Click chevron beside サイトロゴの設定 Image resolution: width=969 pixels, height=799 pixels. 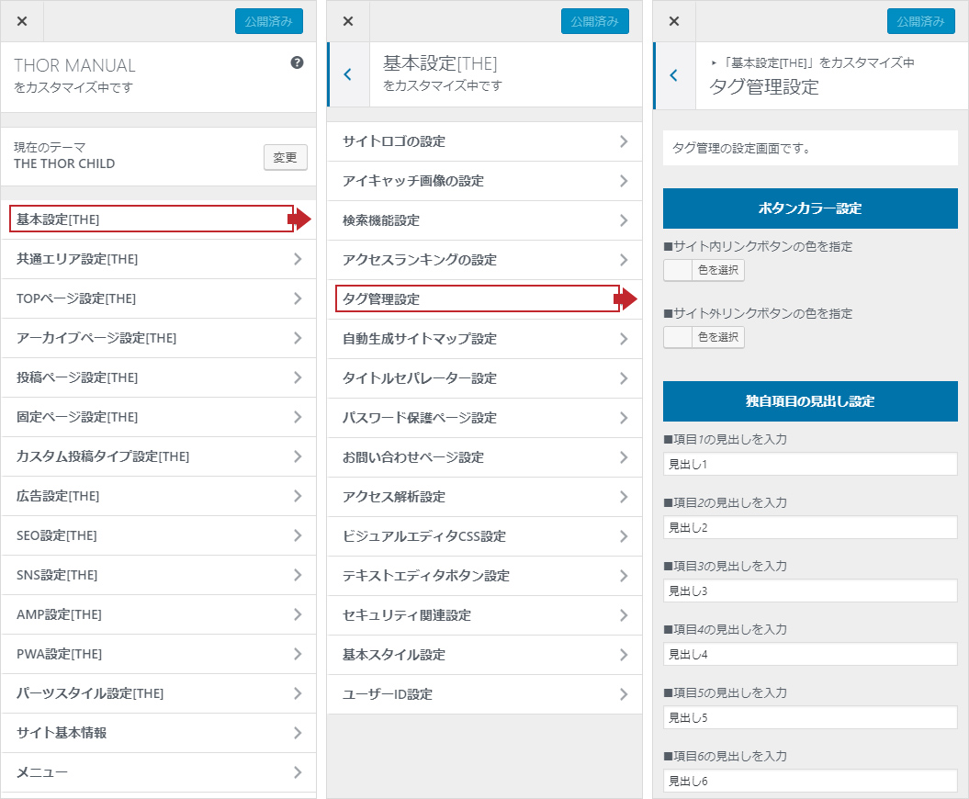coord(624,141)
